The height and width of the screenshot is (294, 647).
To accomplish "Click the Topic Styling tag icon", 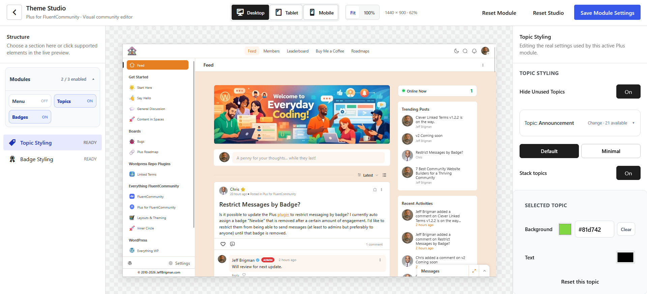I will point(12,143).
